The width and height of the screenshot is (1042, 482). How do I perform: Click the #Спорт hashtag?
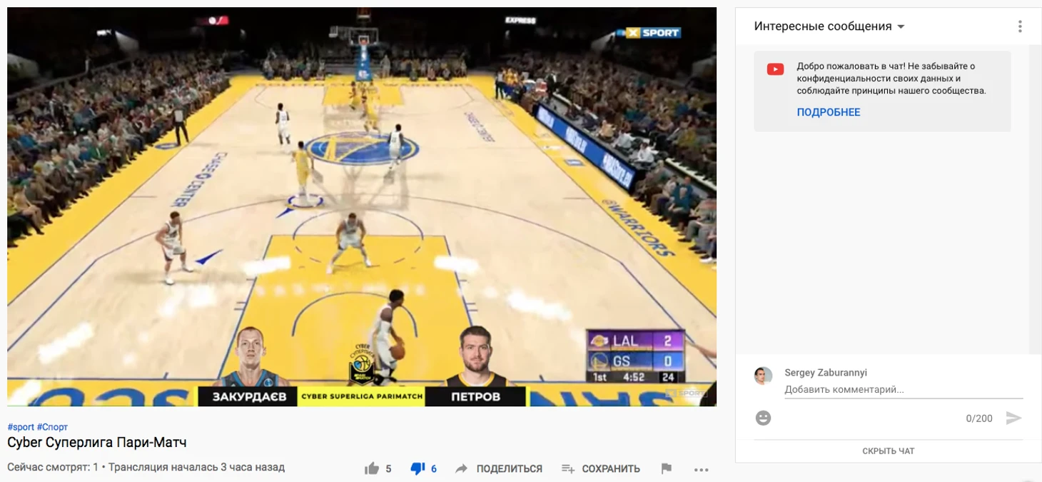[x=53, y=427]
